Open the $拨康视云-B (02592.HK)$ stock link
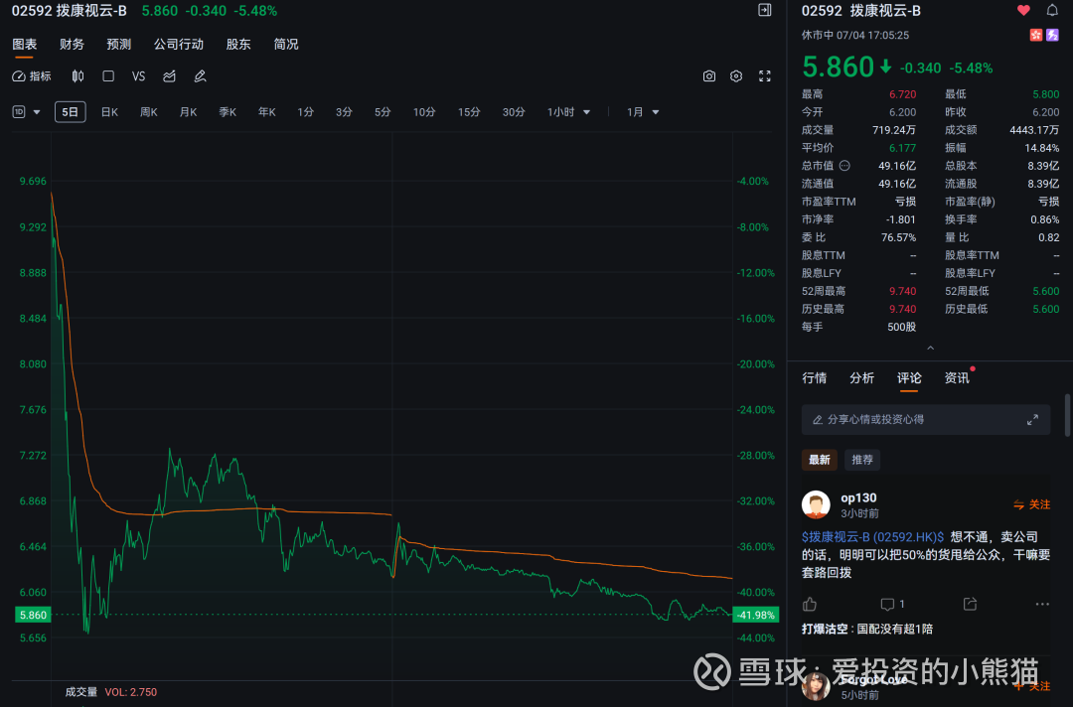The height and width of the screenshot is (707, 1073). [x=872, y=537]
